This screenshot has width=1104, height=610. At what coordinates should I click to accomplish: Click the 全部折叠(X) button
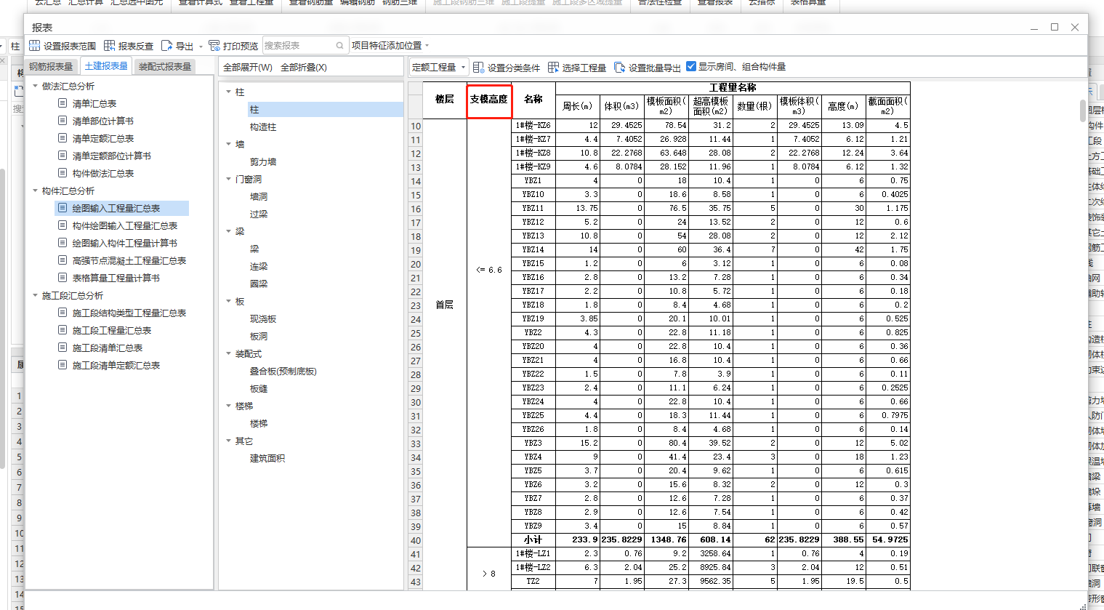point(304,67)
